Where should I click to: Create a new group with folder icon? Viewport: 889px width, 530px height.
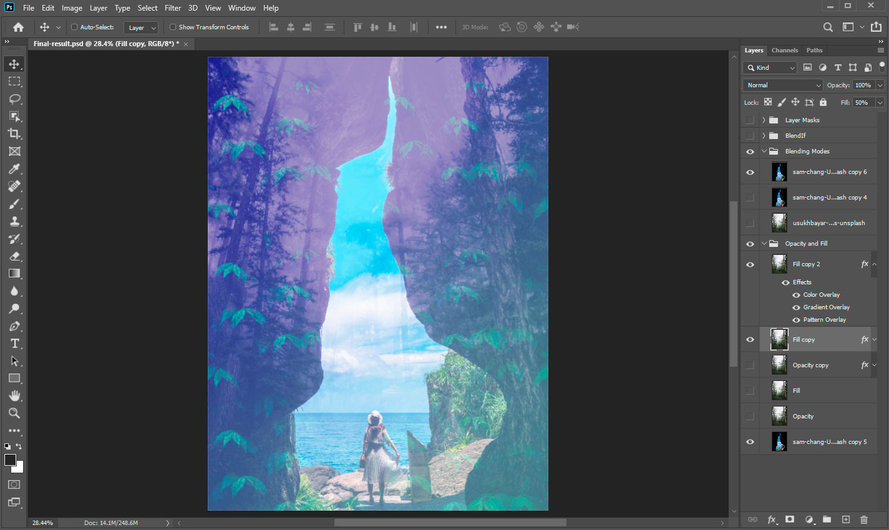[827, 519]
